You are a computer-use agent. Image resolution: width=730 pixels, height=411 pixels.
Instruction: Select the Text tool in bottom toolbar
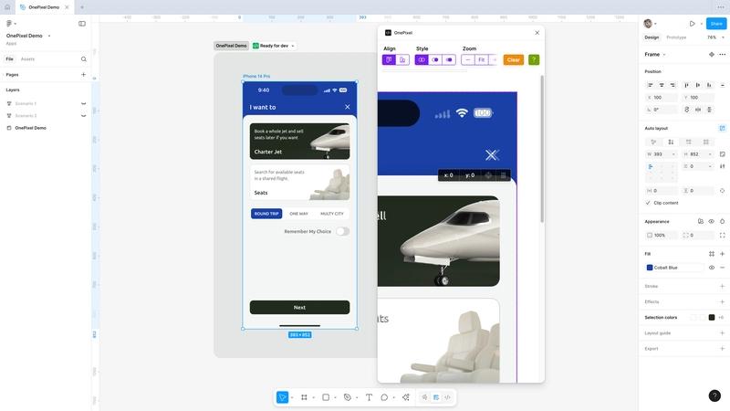point(369,397)
